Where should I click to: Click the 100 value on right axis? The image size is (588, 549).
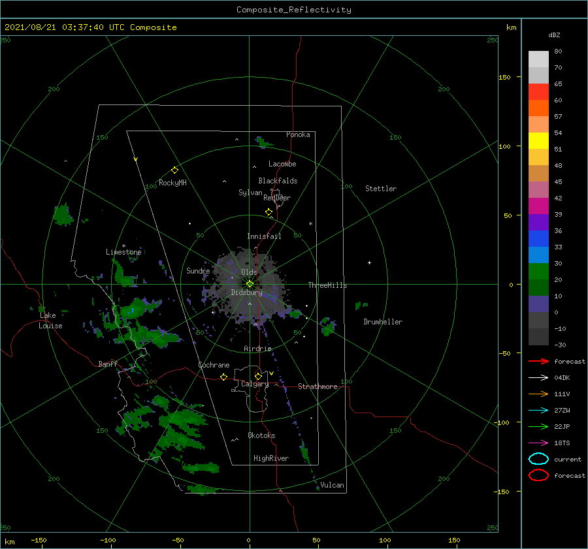point(504,146)
